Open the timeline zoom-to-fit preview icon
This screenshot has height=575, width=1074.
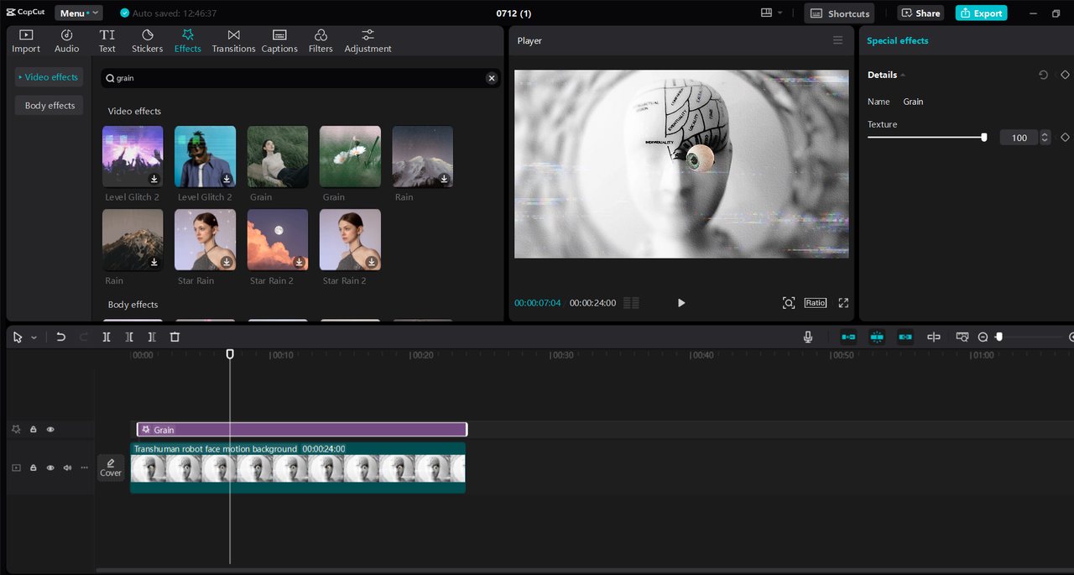coord(962,337)
